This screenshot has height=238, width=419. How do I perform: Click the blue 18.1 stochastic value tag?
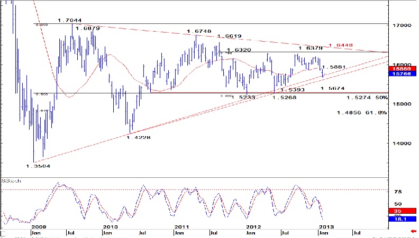pyautogui.click(x=398, y=217)
